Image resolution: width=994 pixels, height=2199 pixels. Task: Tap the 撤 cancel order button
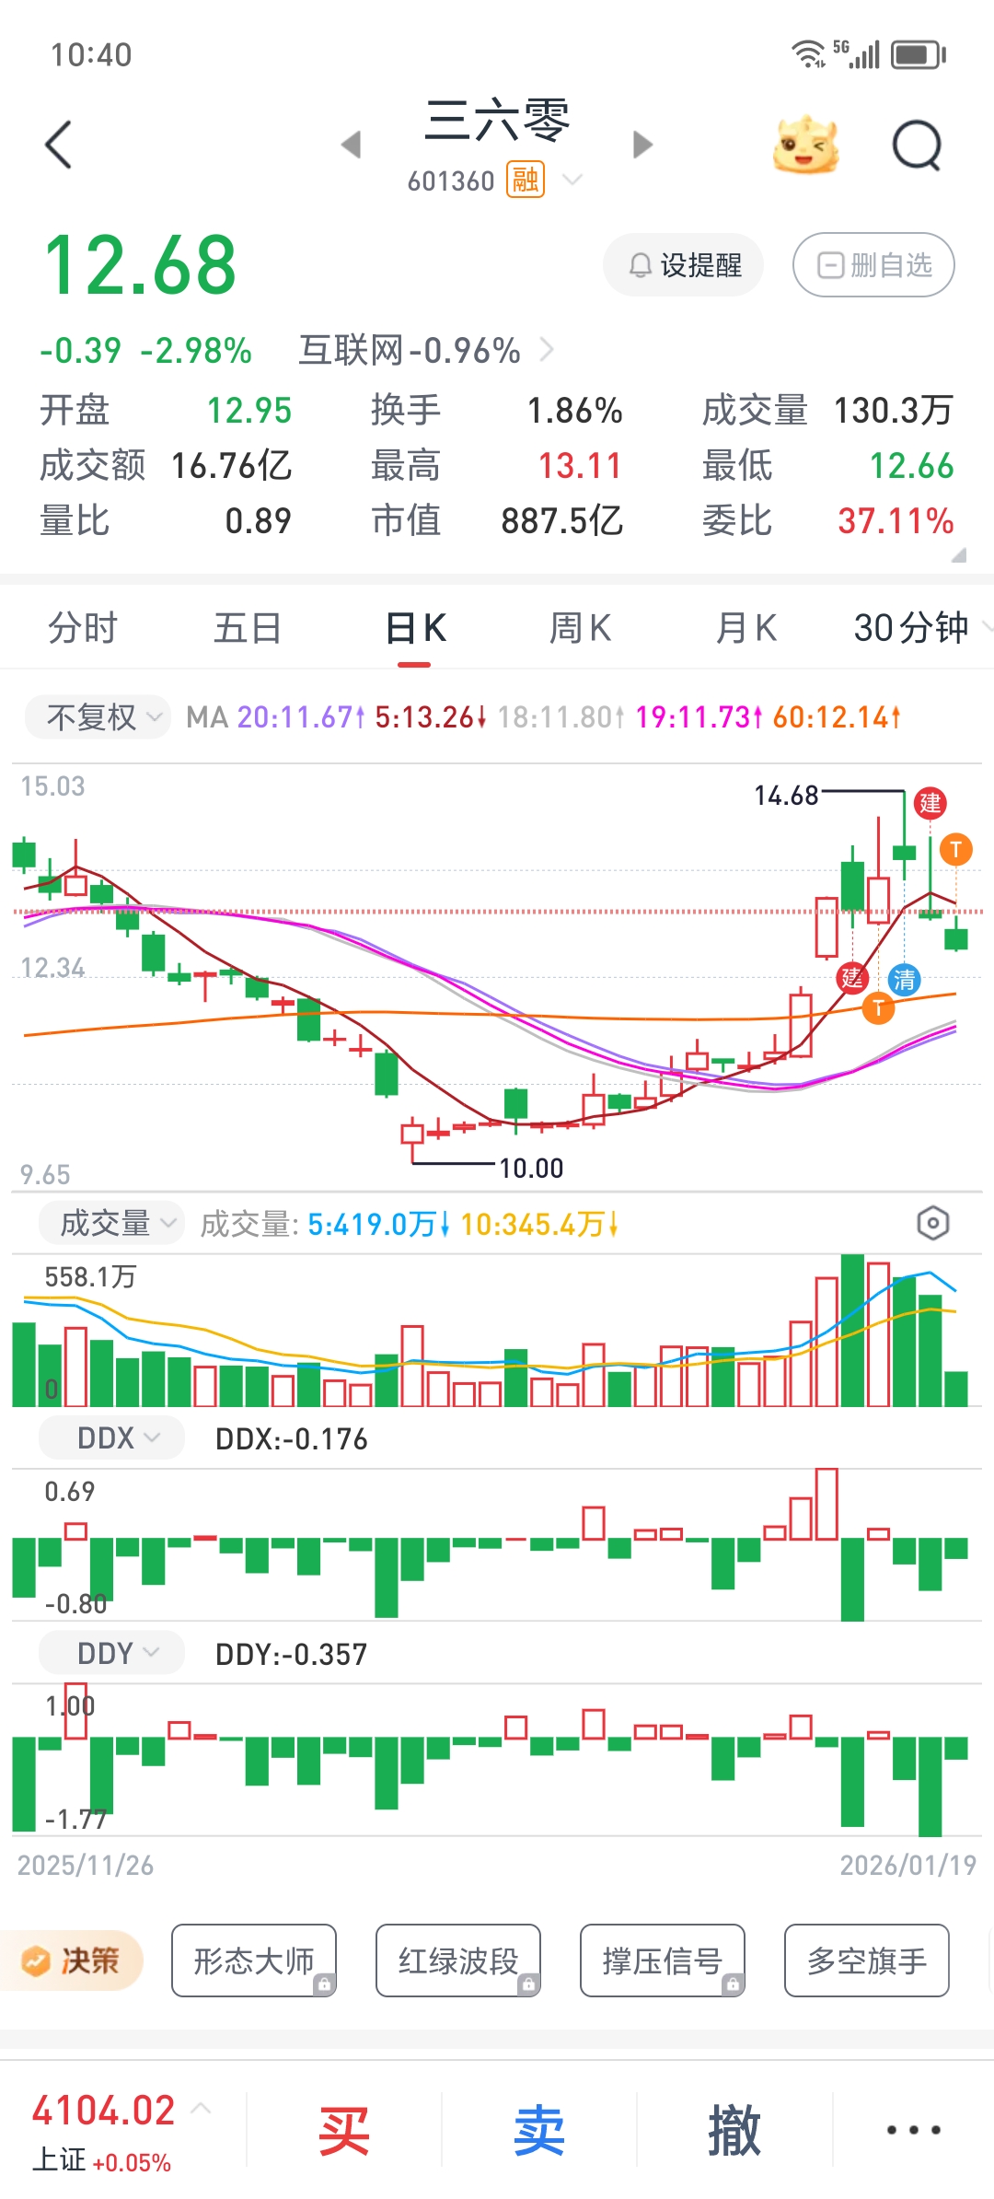pyautogui.click(x=734, y=2131)
